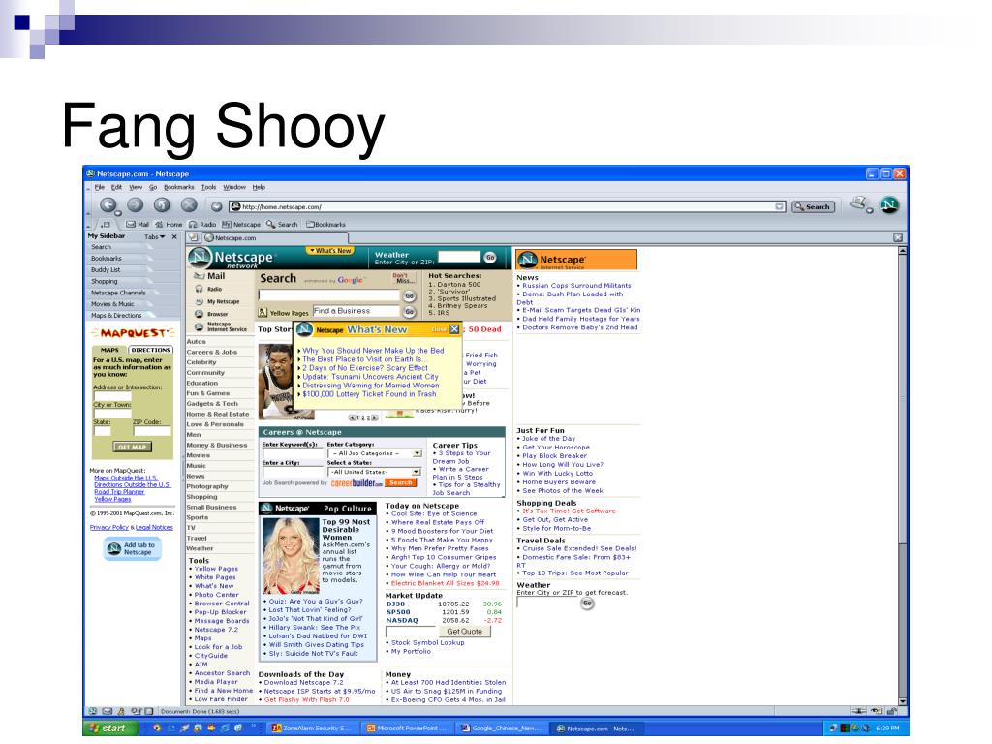Click Home in the personal toolbar
The width and height of the screenshot is (992, 744).
pos(169,224)
